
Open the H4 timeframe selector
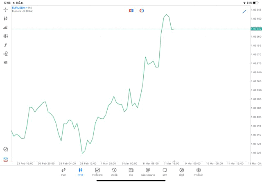coord(5,63)
